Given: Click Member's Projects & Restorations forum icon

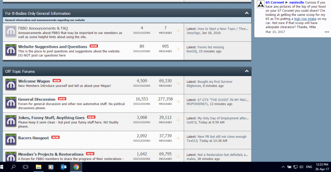Looking at the screenshot, I should [x=11, y=157].
